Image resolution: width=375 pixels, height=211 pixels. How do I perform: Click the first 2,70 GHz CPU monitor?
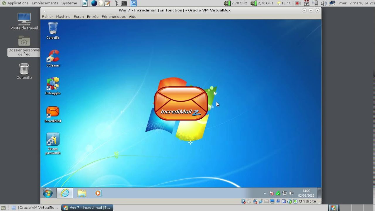(x=236, y=3)
